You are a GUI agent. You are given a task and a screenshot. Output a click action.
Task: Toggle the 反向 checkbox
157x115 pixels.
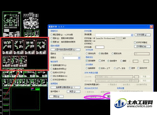pyautogui.click(x=100, y=60)
